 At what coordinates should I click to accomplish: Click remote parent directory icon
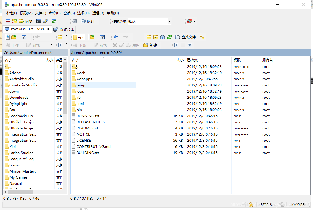pyautogui.click(x=149, y=37)
